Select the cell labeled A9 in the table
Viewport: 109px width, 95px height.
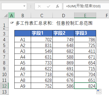click(23, 86)
